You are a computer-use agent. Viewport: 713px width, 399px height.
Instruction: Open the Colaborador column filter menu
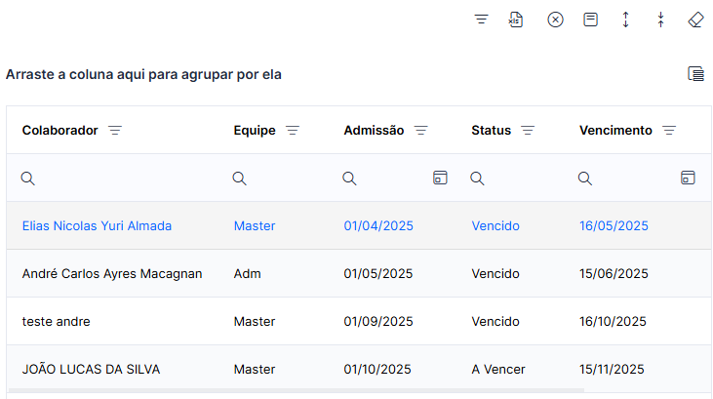pyautogui.click(x=115, y=131)
